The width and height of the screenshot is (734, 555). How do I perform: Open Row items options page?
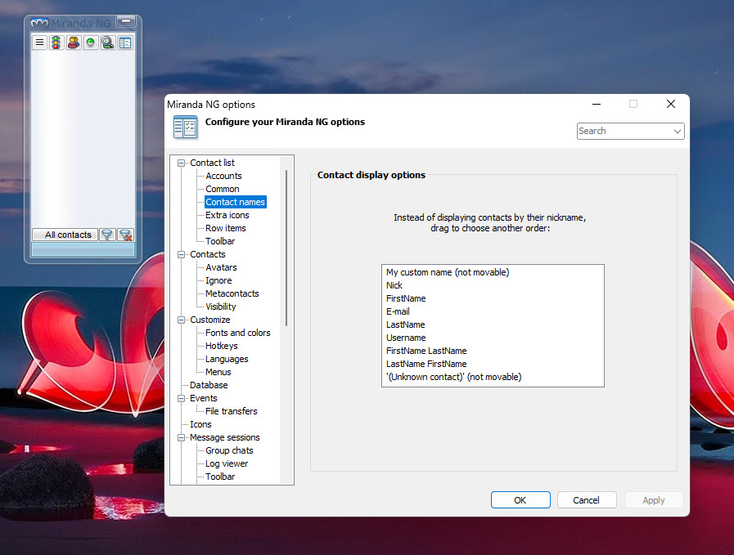point(226,228)
